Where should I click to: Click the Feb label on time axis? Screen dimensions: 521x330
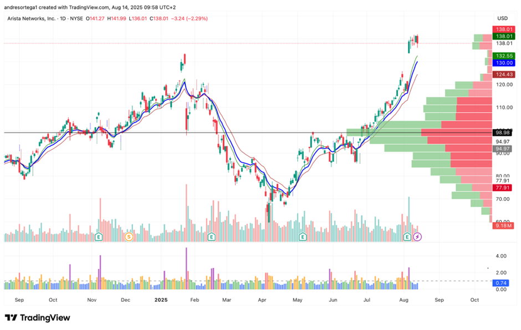click(195, 300)
